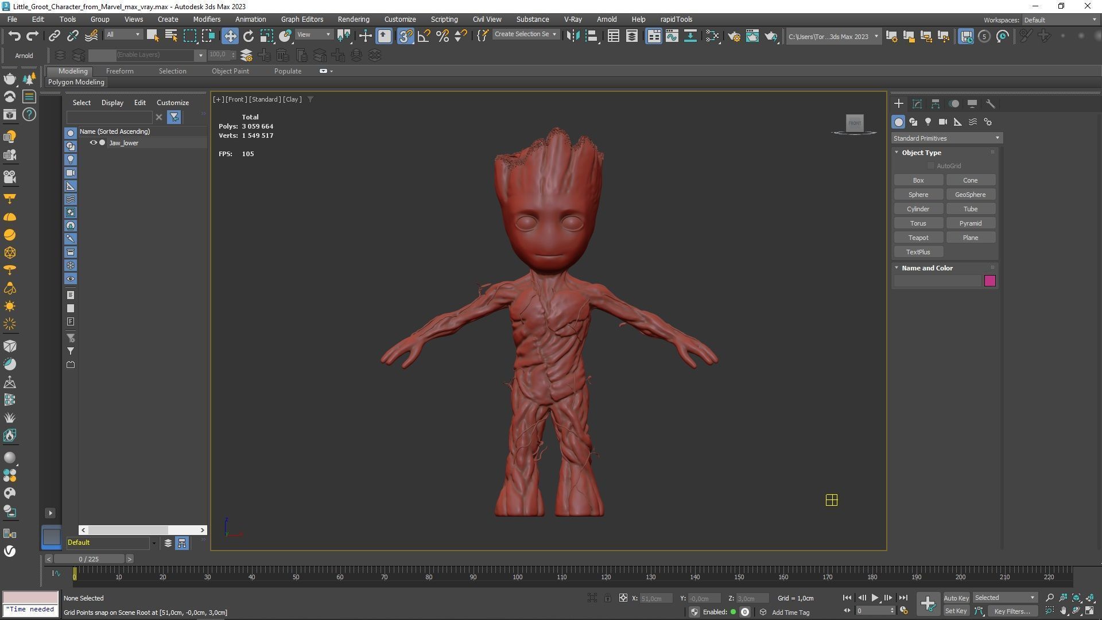Open the Graph Editors menu
This screenshot has width=1102, height=620.
(302, 19)
